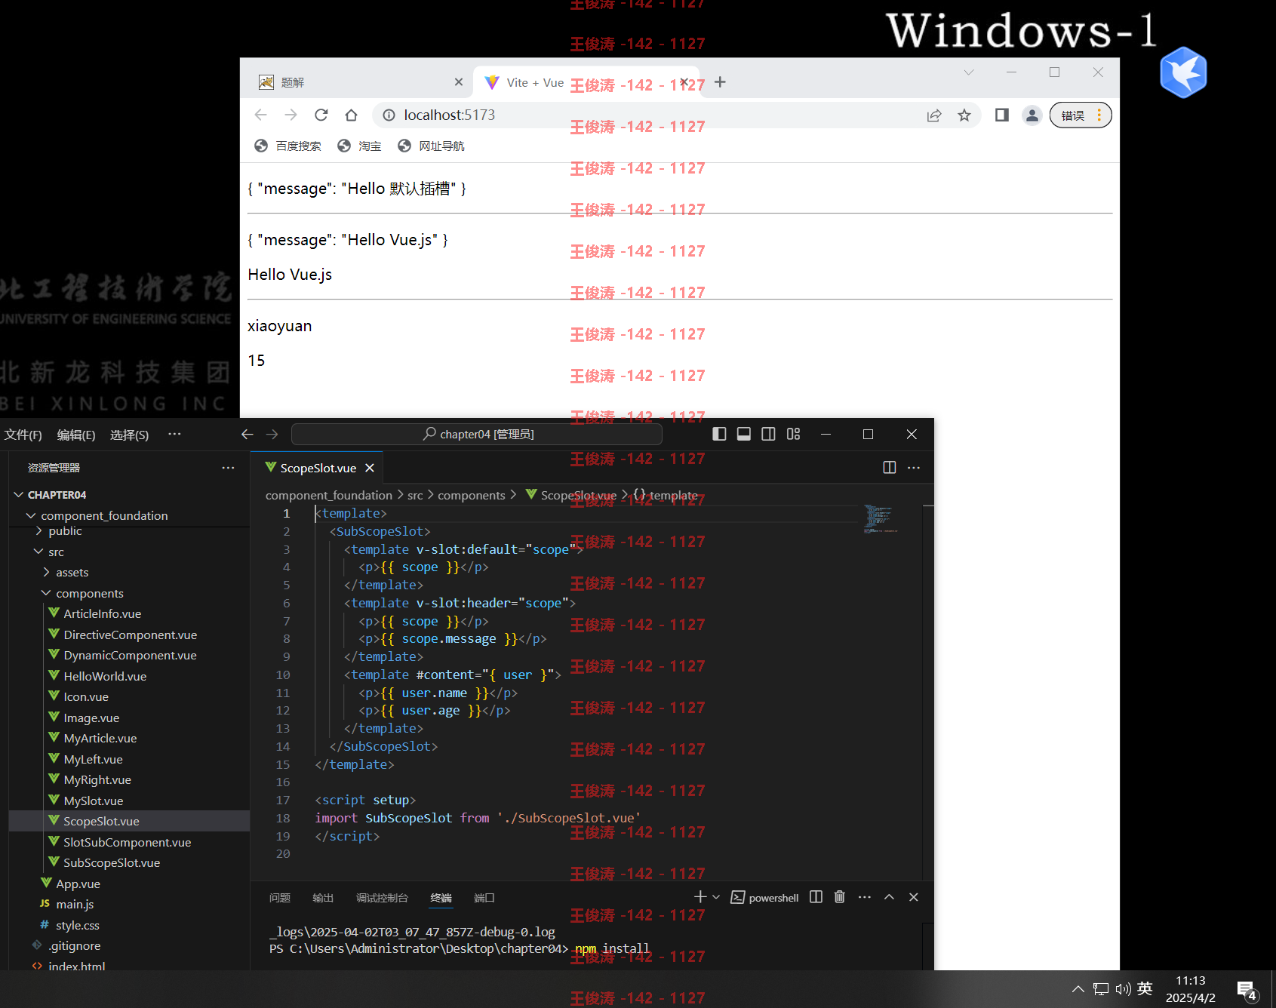Viewport: 1276px width, 1008px height.
Task: Open MySlot.vue in the explorer
Action: tap(130, 801)
